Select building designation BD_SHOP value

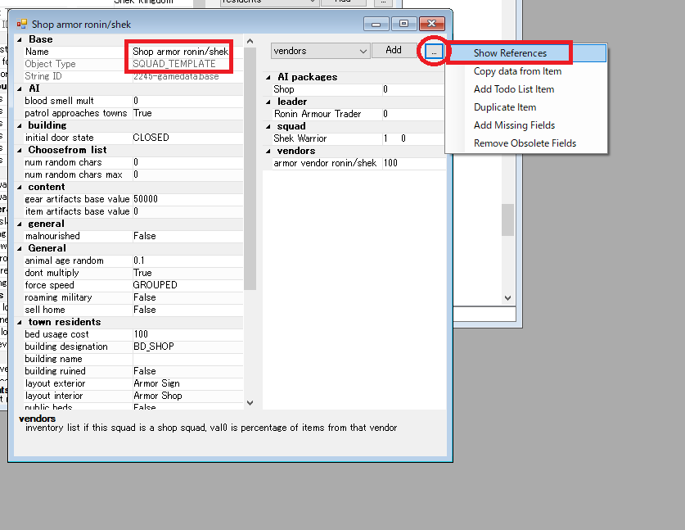pyautogui.click(x=187, y=347)
